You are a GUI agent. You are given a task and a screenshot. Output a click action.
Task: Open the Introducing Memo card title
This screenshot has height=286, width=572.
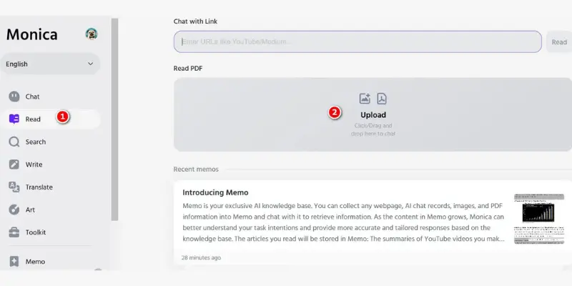pos(215,192)
